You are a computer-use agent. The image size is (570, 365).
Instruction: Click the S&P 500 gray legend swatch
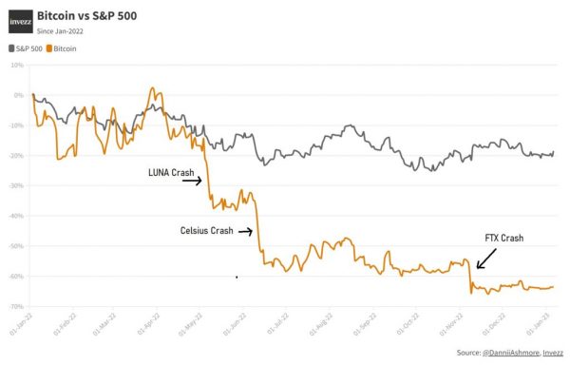pyautogui.click(x=11, y=48)
